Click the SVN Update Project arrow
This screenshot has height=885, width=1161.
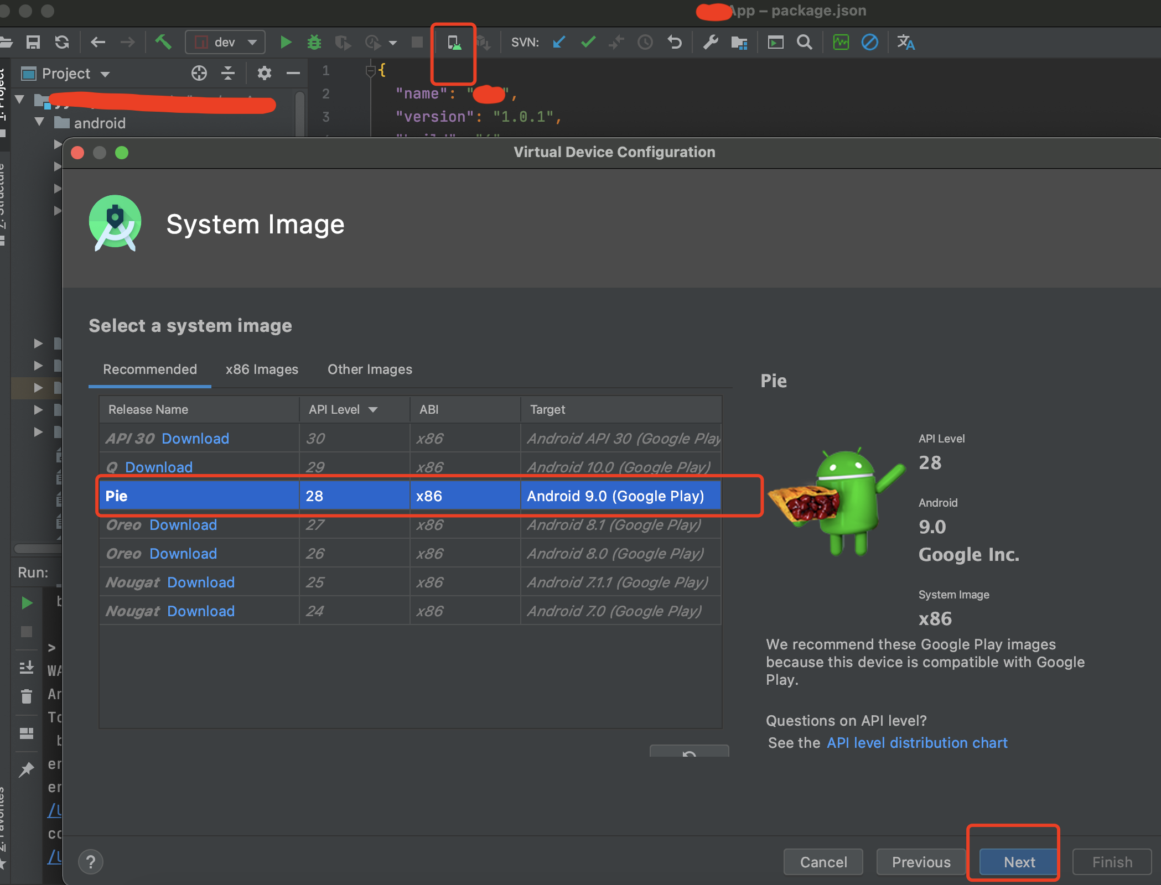559,43
